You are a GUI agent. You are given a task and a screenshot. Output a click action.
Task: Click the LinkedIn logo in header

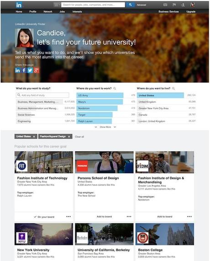19,5
